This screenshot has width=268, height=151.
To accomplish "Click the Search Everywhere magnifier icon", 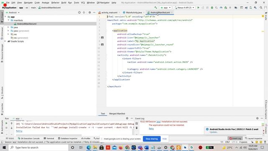I will [x=261, y=8].
